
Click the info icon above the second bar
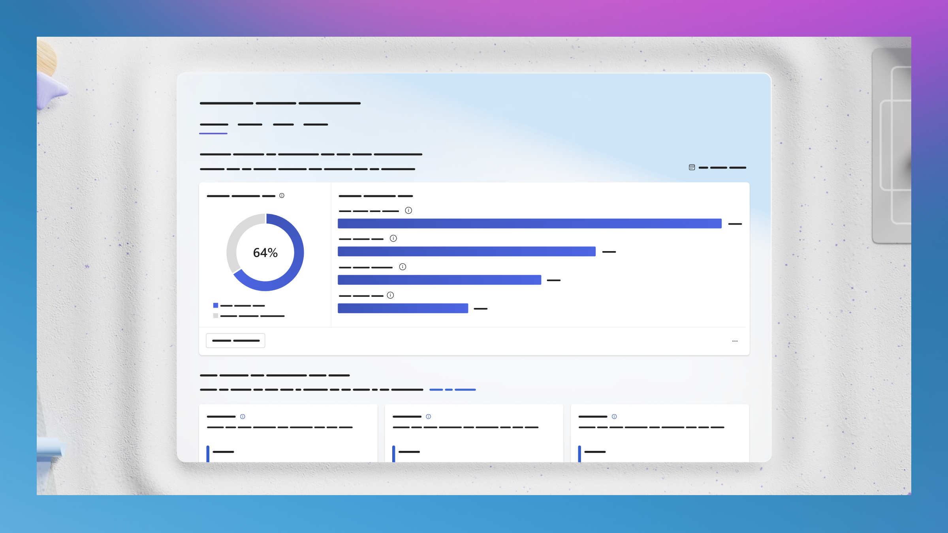393,238
